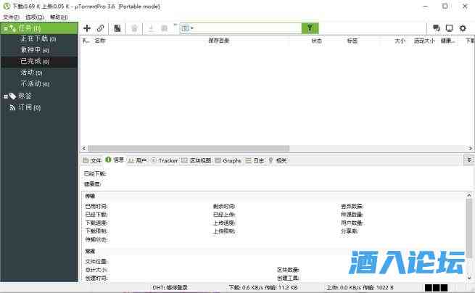Click left arrow of list horizontal scrollbar
Image resolution: width=475 pixels, height=293 pixels.
(x=84, y=149)
